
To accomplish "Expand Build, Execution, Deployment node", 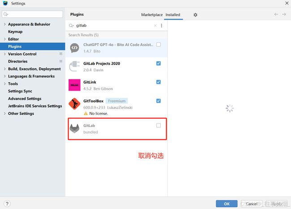I will click(4, 69).
